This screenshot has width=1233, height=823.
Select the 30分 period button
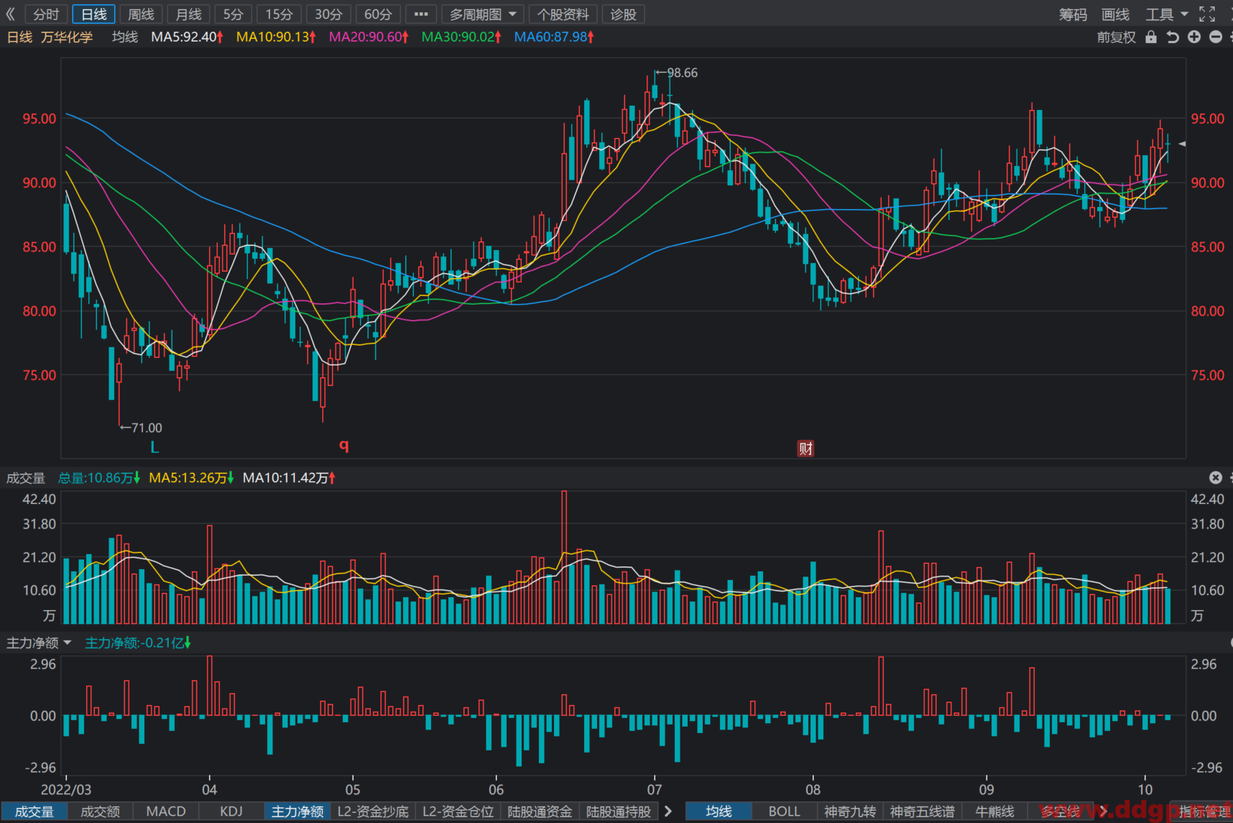pos(328,14)
